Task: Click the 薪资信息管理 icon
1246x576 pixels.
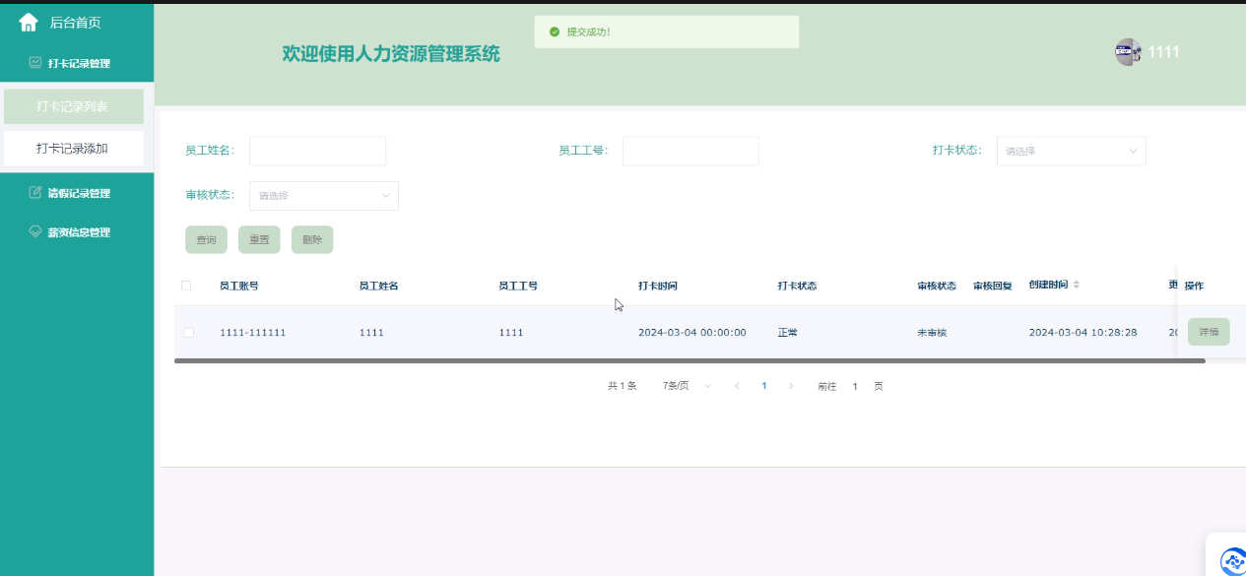Action: [35, 231]
